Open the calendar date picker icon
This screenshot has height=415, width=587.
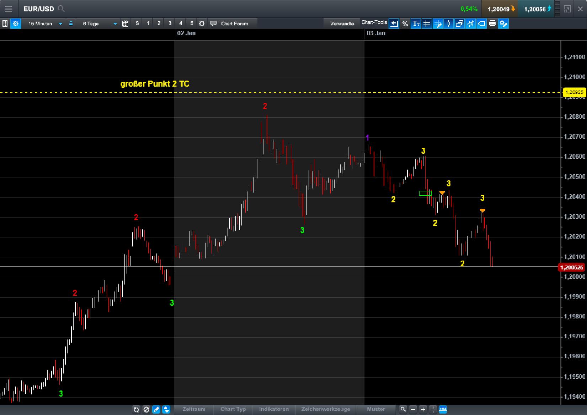coord(125,23)
